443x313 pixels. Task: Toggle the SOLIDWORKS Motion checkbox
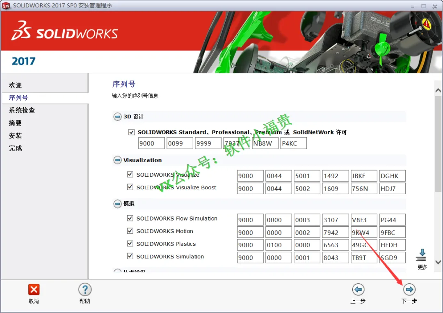point(130,231)
